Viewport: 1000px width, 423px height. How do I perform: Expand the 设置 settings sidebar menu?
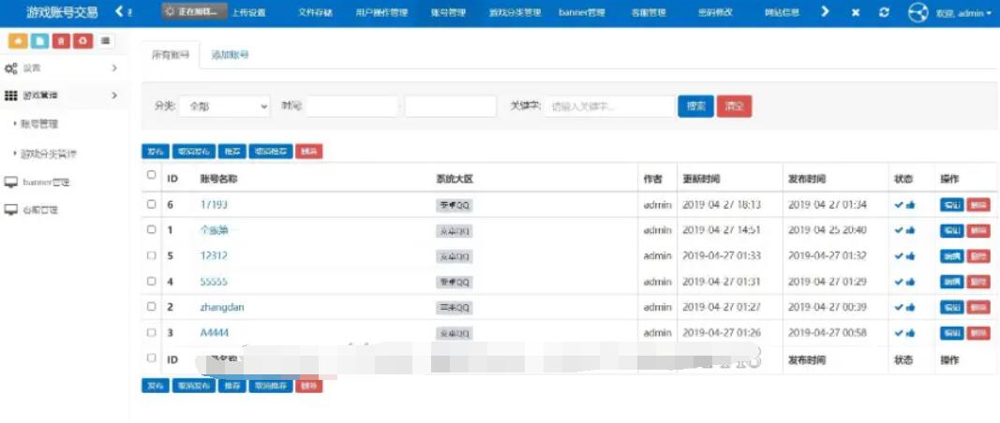tap(61, 68)
